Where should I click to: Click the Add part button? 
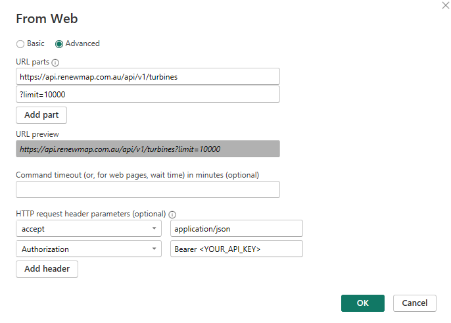pos(41,115)
